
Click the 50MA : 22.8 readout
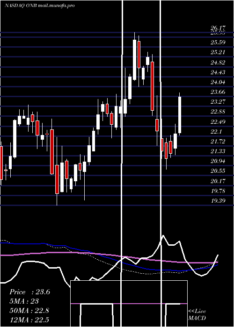pyautogui.click(x=29, y=311)
